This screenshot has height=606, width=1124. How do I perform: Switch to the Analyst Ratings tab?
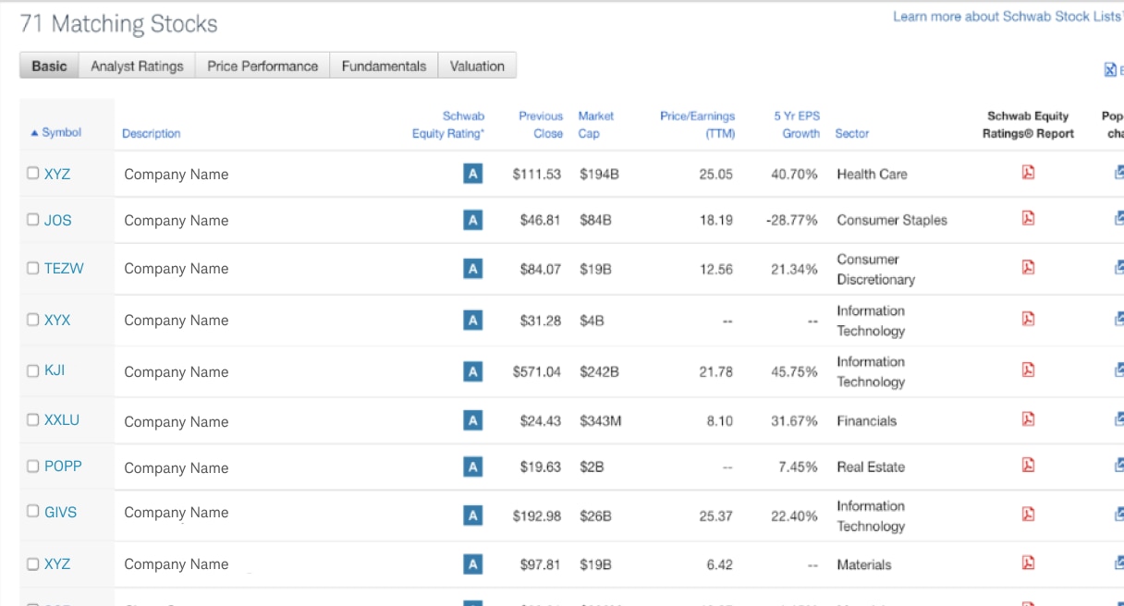(x=137, y=66)
